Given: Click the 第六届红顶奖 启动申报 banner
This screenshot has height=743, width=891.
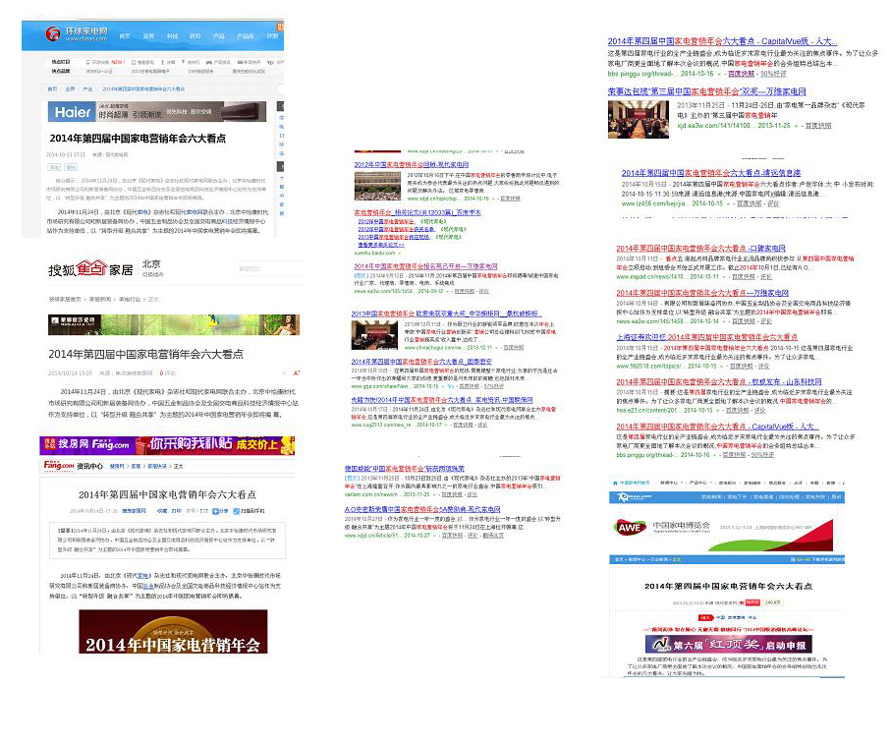Looking at the screenshot, I should click(729, 645).
